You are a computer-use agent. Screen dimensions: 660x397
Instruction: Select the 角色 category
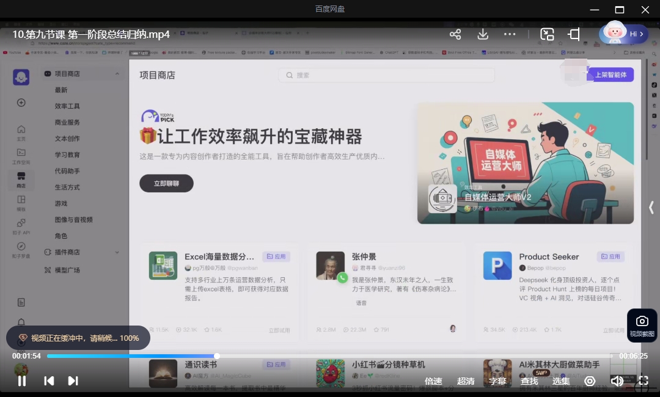point(61,236)
